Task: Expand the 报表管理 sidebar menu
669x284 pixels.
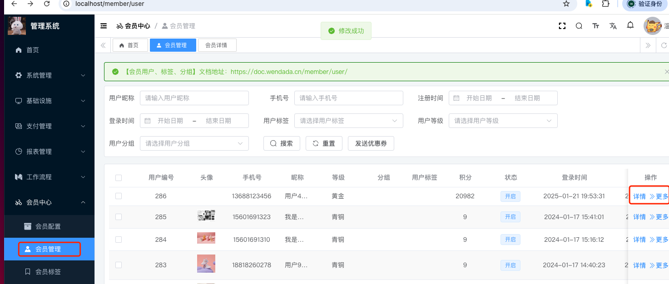Action: [49, 152]
